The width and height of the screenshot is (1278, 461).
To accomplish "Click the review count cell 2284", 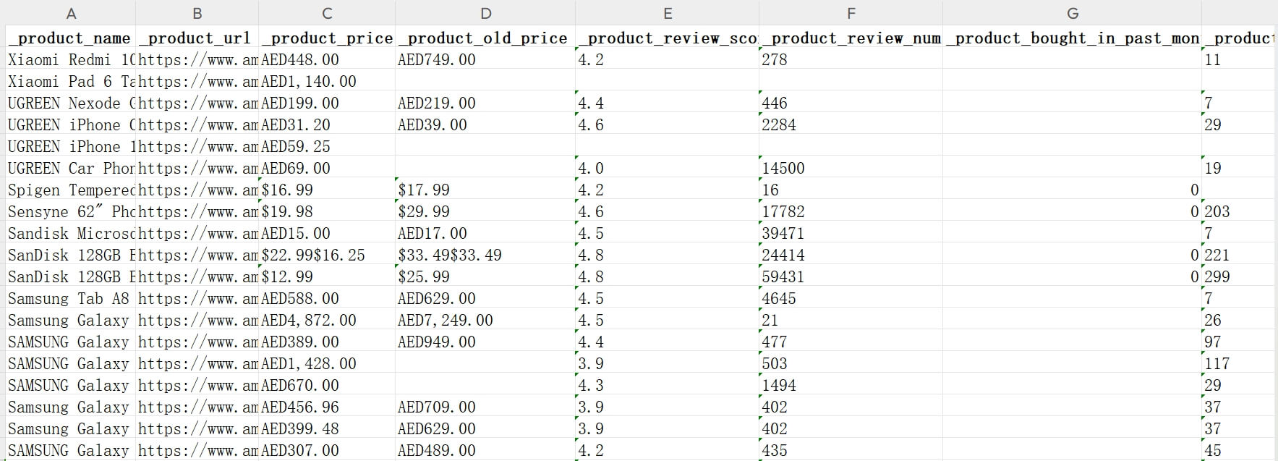I will (x=851, y=124).
